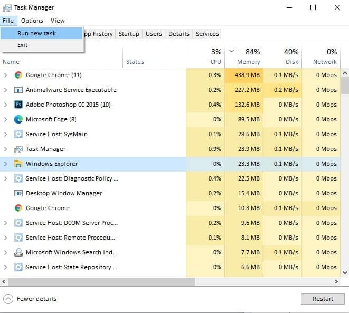Click the vertical scrollbar thumb
Image resolution: width=349 pixels, height=313 pixels.
(345, 86)
